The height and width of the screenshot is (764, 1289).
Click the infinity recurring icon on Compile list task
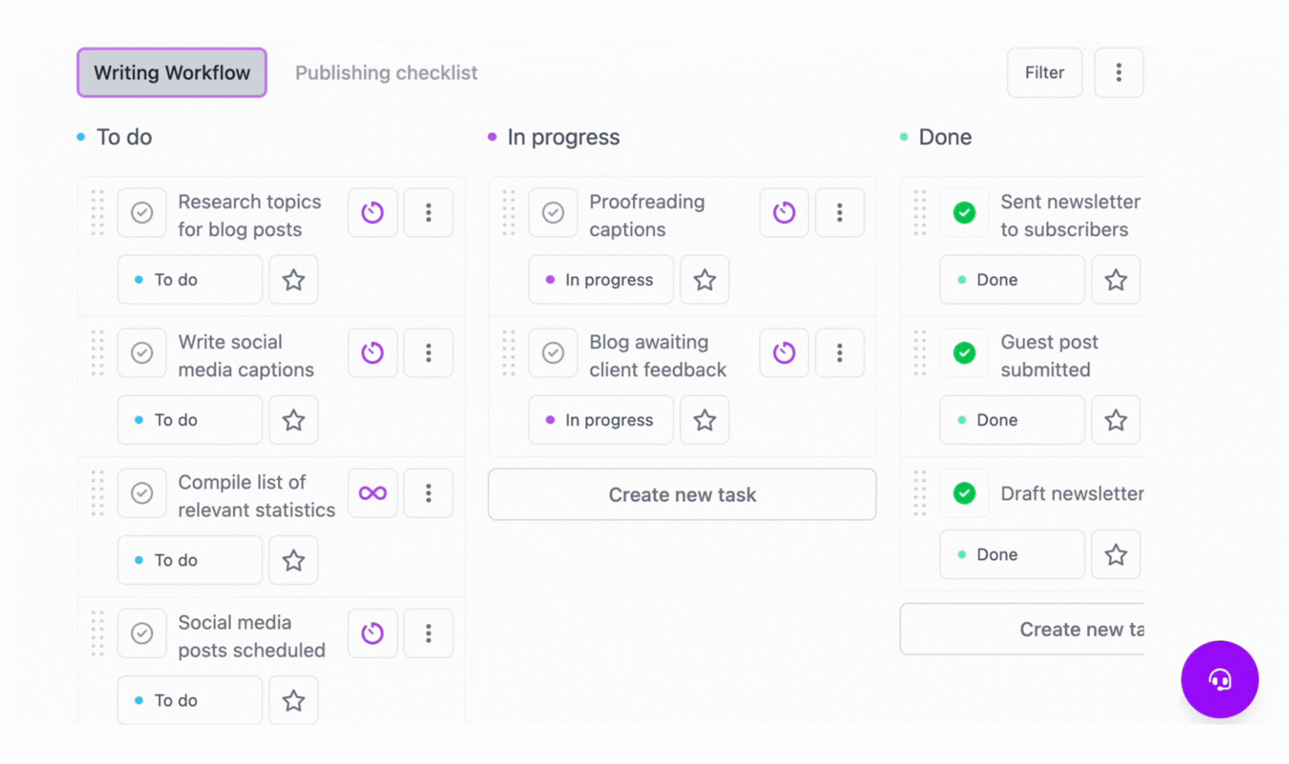click(x=372, y=493)
